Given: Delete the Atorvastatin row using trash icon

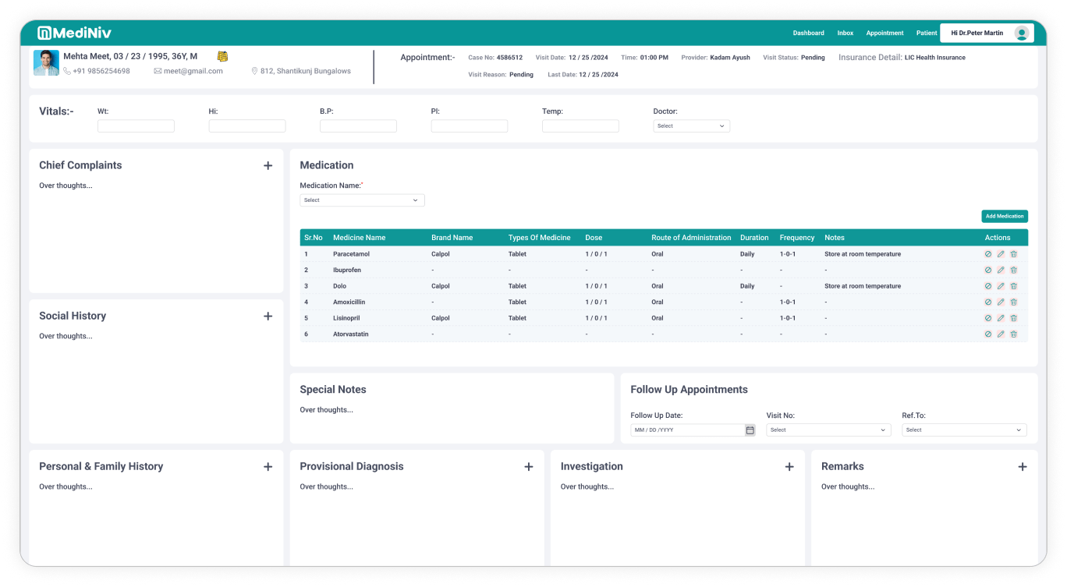Looking at the screenshot, I should [x=1013, y=334].
